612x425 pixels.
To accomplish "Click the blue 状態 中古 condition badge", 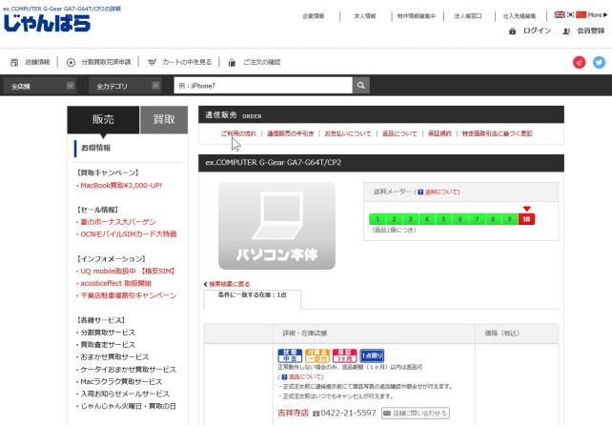I will tap(290, 355).
